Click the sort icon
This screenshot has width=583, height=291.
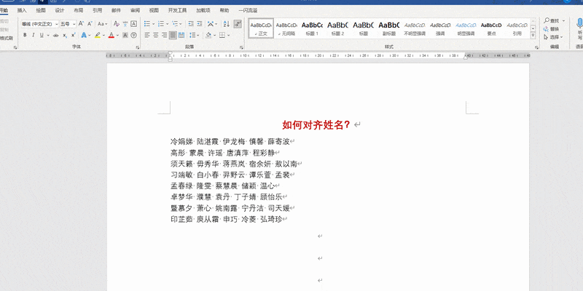click(x=227, y=24)
